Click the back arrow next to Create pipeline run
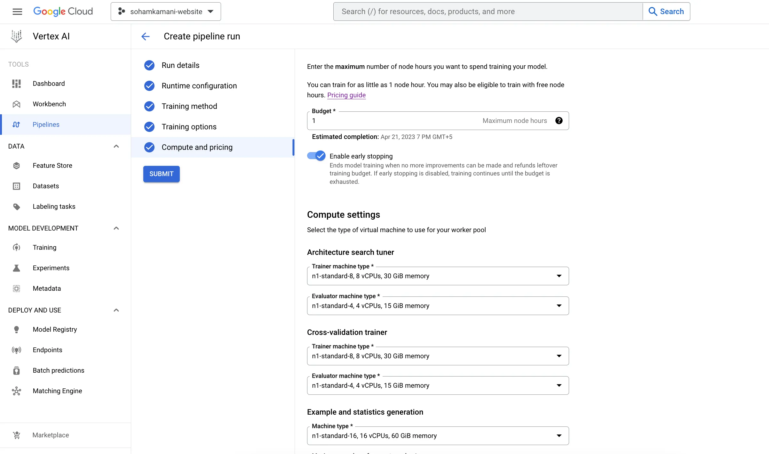The width and height of the screenshot is (769, 454). tap(146, 36)
